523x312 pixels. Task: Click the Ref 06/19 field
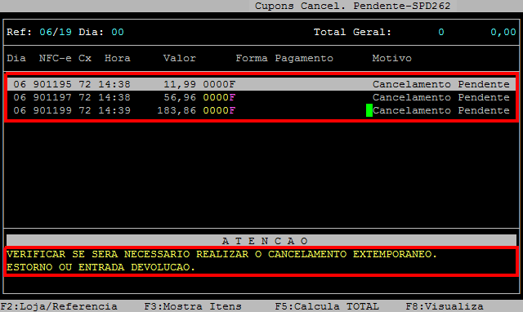coord(56,32)
